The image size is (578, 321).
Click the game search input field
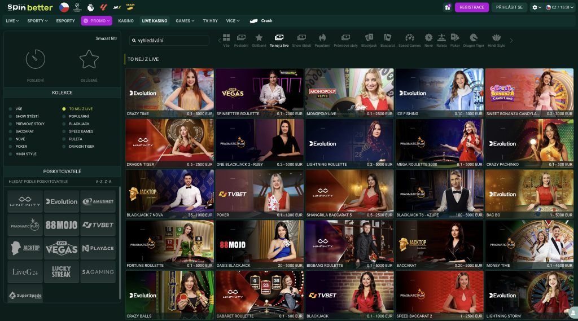[x=169, y=41]
